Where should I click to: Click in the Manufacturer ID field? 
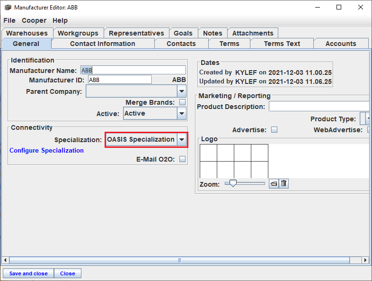120,80
